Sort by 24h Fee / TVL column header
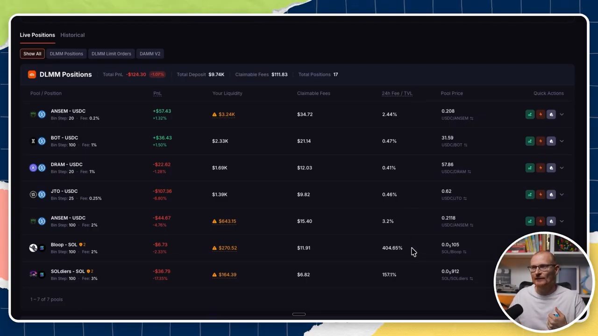Viewport: 598px width, 336px height. point(397,93)
